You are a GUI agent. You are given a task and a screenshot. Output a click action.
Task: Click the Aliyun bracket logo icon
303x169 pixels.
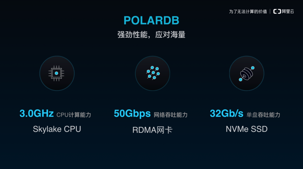point(277,12)
